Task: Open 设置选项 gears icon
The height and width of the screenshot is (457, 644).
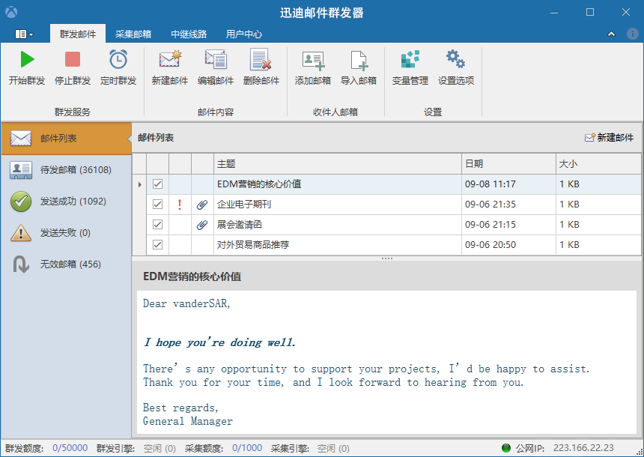Action: pyautogui.click(x=456, y=60)
